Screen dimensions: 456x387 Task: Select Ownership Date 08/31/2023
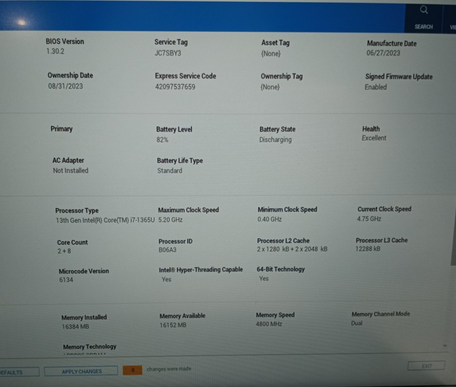click(65, 86)
